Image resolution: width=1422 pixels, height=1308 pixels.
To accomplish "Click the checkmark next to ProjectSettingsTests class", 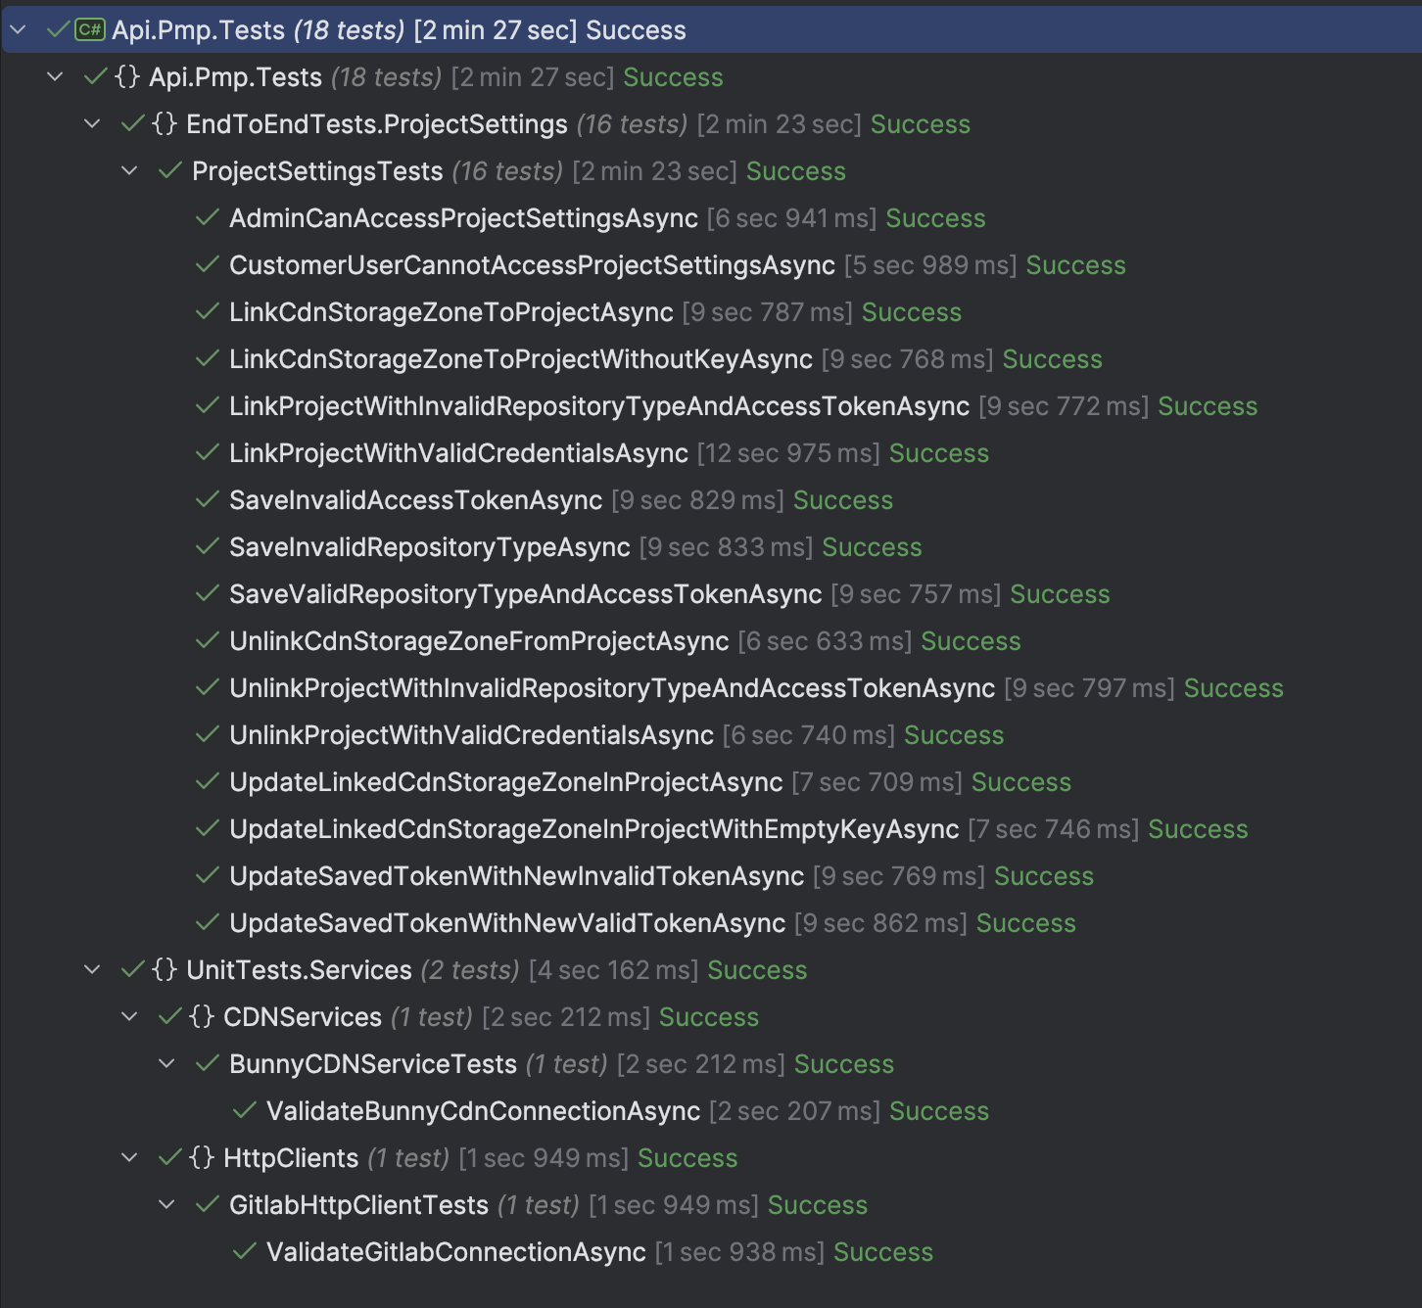I will pyautogui.click(x=169, y=171).
